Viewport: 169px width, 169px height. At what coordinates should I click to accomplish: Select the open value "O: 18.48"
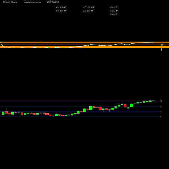pos(62,7)
